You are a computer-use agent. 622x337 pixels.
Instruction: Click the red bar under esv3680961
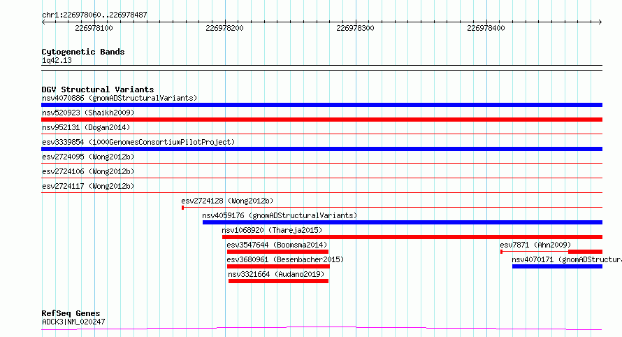[278, 266]
